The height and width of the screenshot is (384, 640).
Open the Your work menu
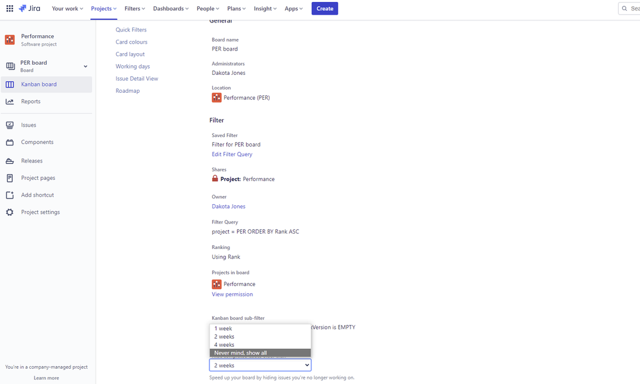[x=67, y=8]
